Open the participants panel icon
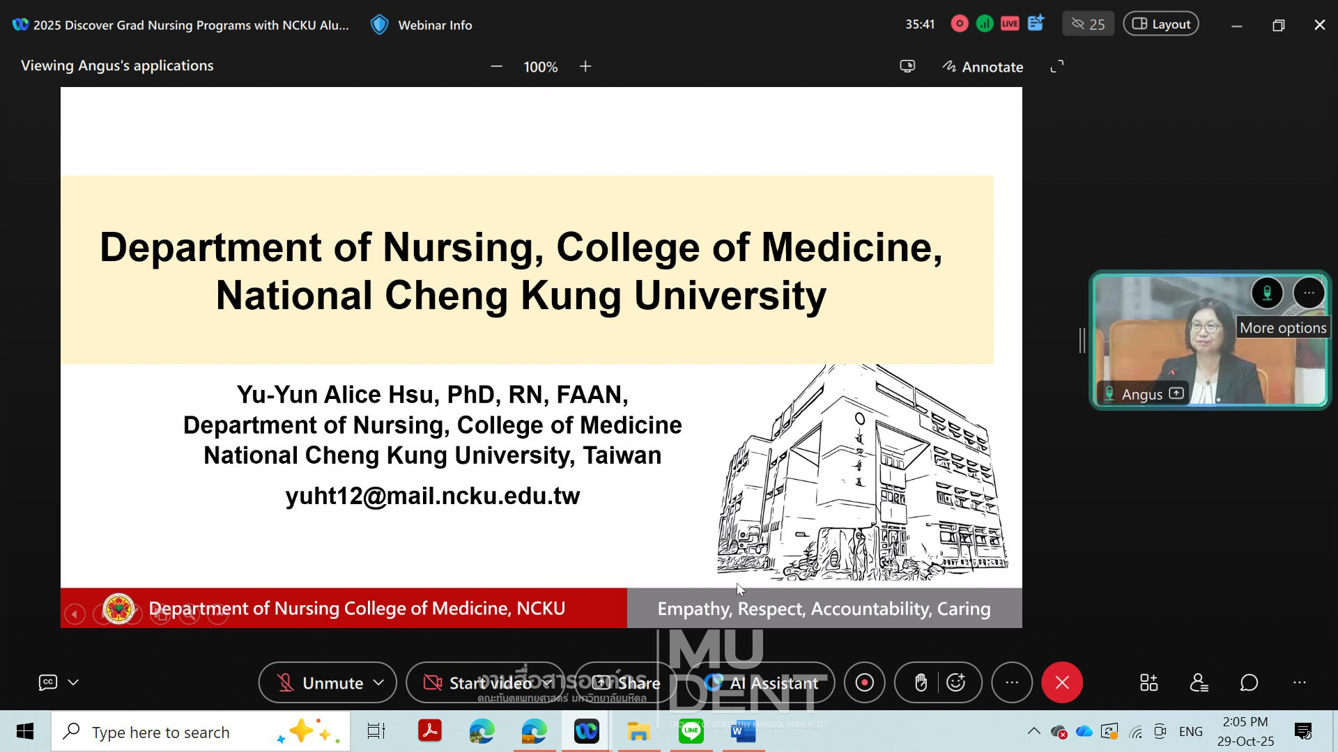 1199,682
